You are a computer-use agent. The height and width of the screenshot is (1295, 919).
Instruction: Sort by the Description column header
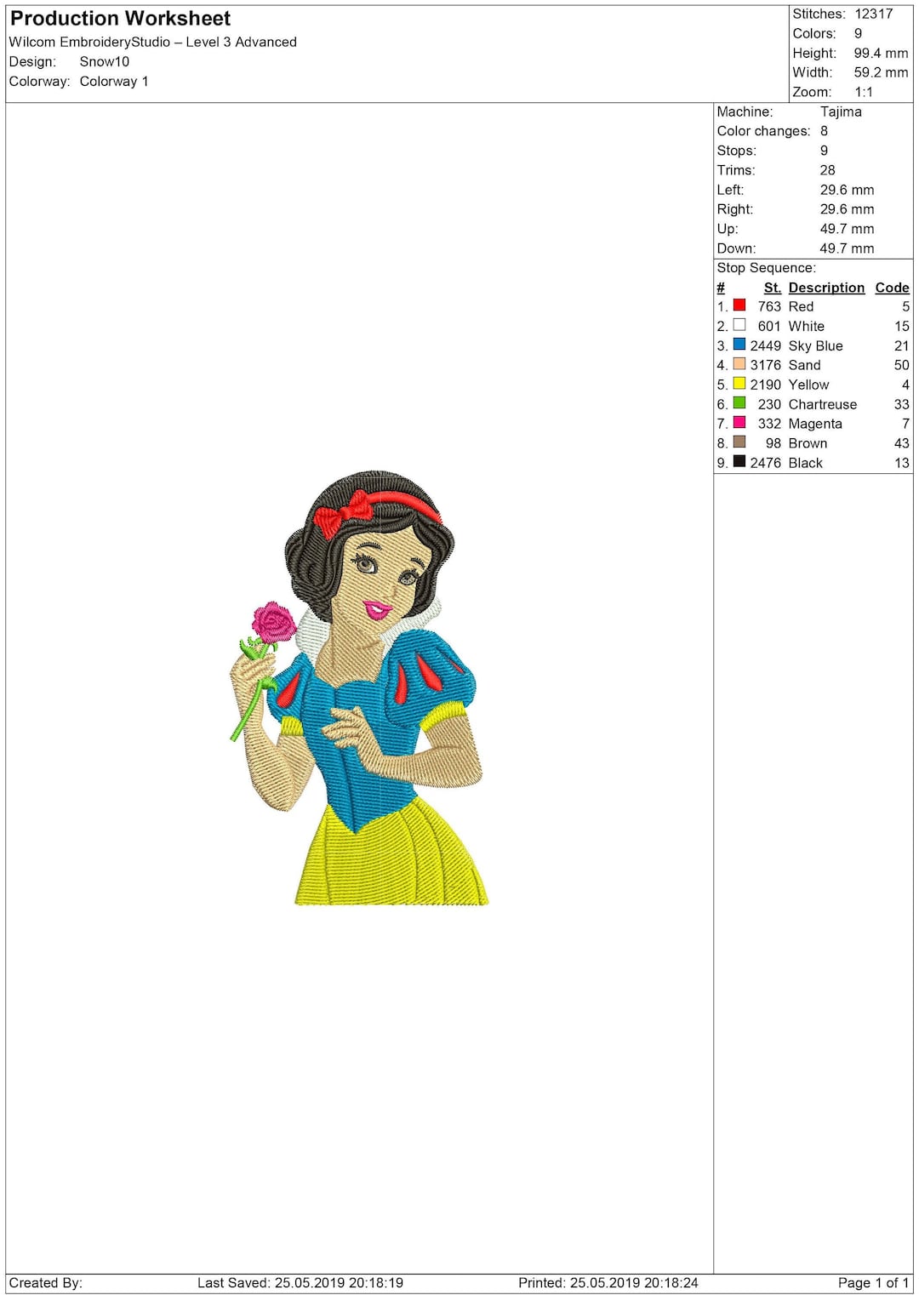(x=825, y=288)
